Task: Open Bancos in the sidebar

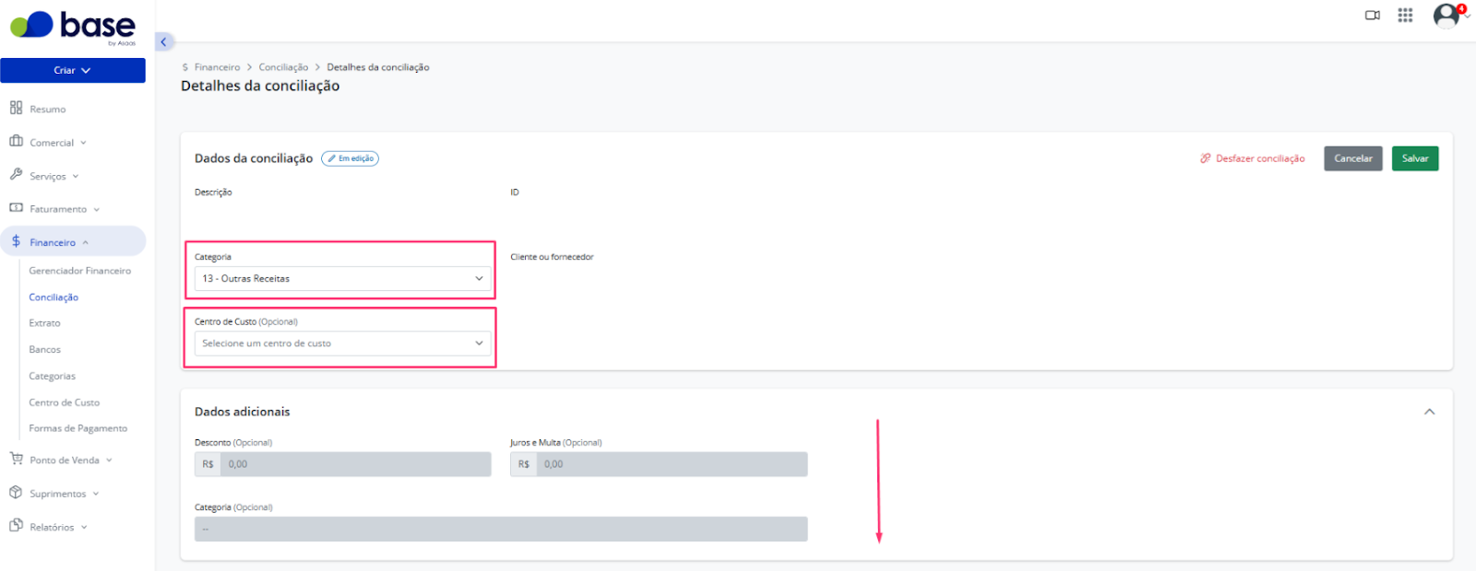Action: pos(44,350)
